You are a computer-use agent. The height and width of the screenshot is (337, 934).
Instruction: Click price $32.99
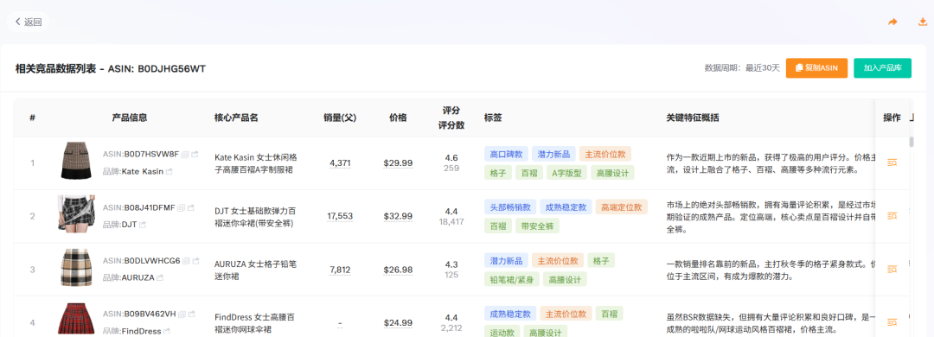(398, 215)
